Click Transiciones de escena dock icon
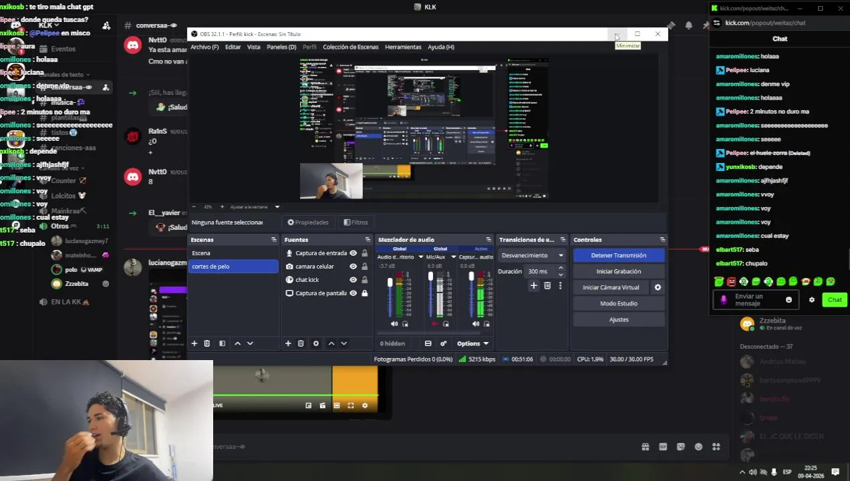This screenshot has height=481, width=850. [x=563, y=240]
